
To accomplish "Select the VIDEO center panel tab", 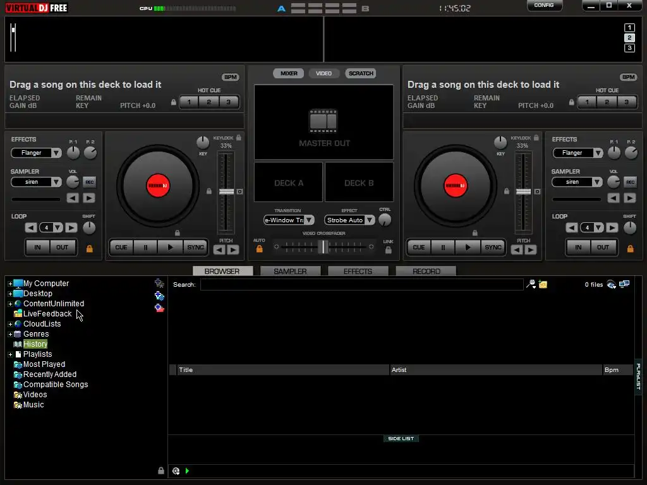I will click(324, 73).
